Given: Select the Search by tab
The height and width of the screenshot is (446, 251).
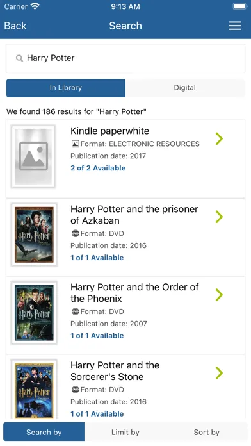Looking at the screenshot, I should pos(44,432).
